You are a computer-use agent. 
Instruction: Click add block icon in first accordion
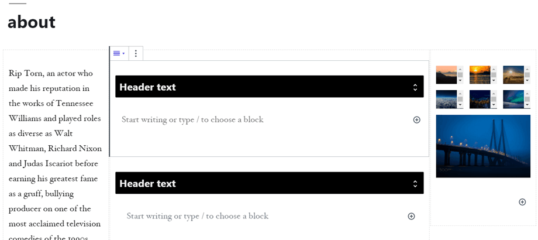(x=417, y=119)
